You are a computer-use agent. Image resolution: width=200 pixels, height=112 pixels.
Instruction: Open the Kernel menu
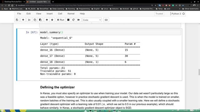(x=71, y=14)
